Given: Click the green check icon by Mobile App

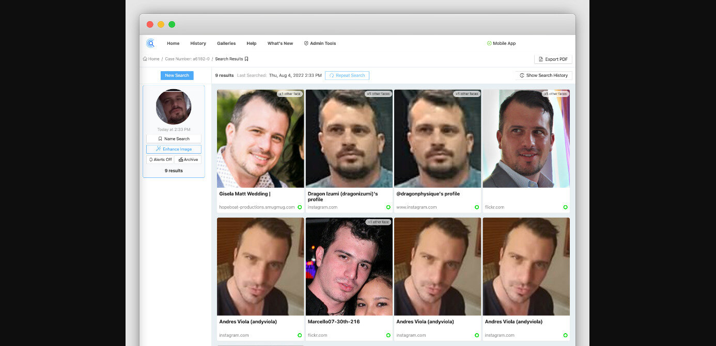Looking at the screenshot, I should [x=489, y=43].
